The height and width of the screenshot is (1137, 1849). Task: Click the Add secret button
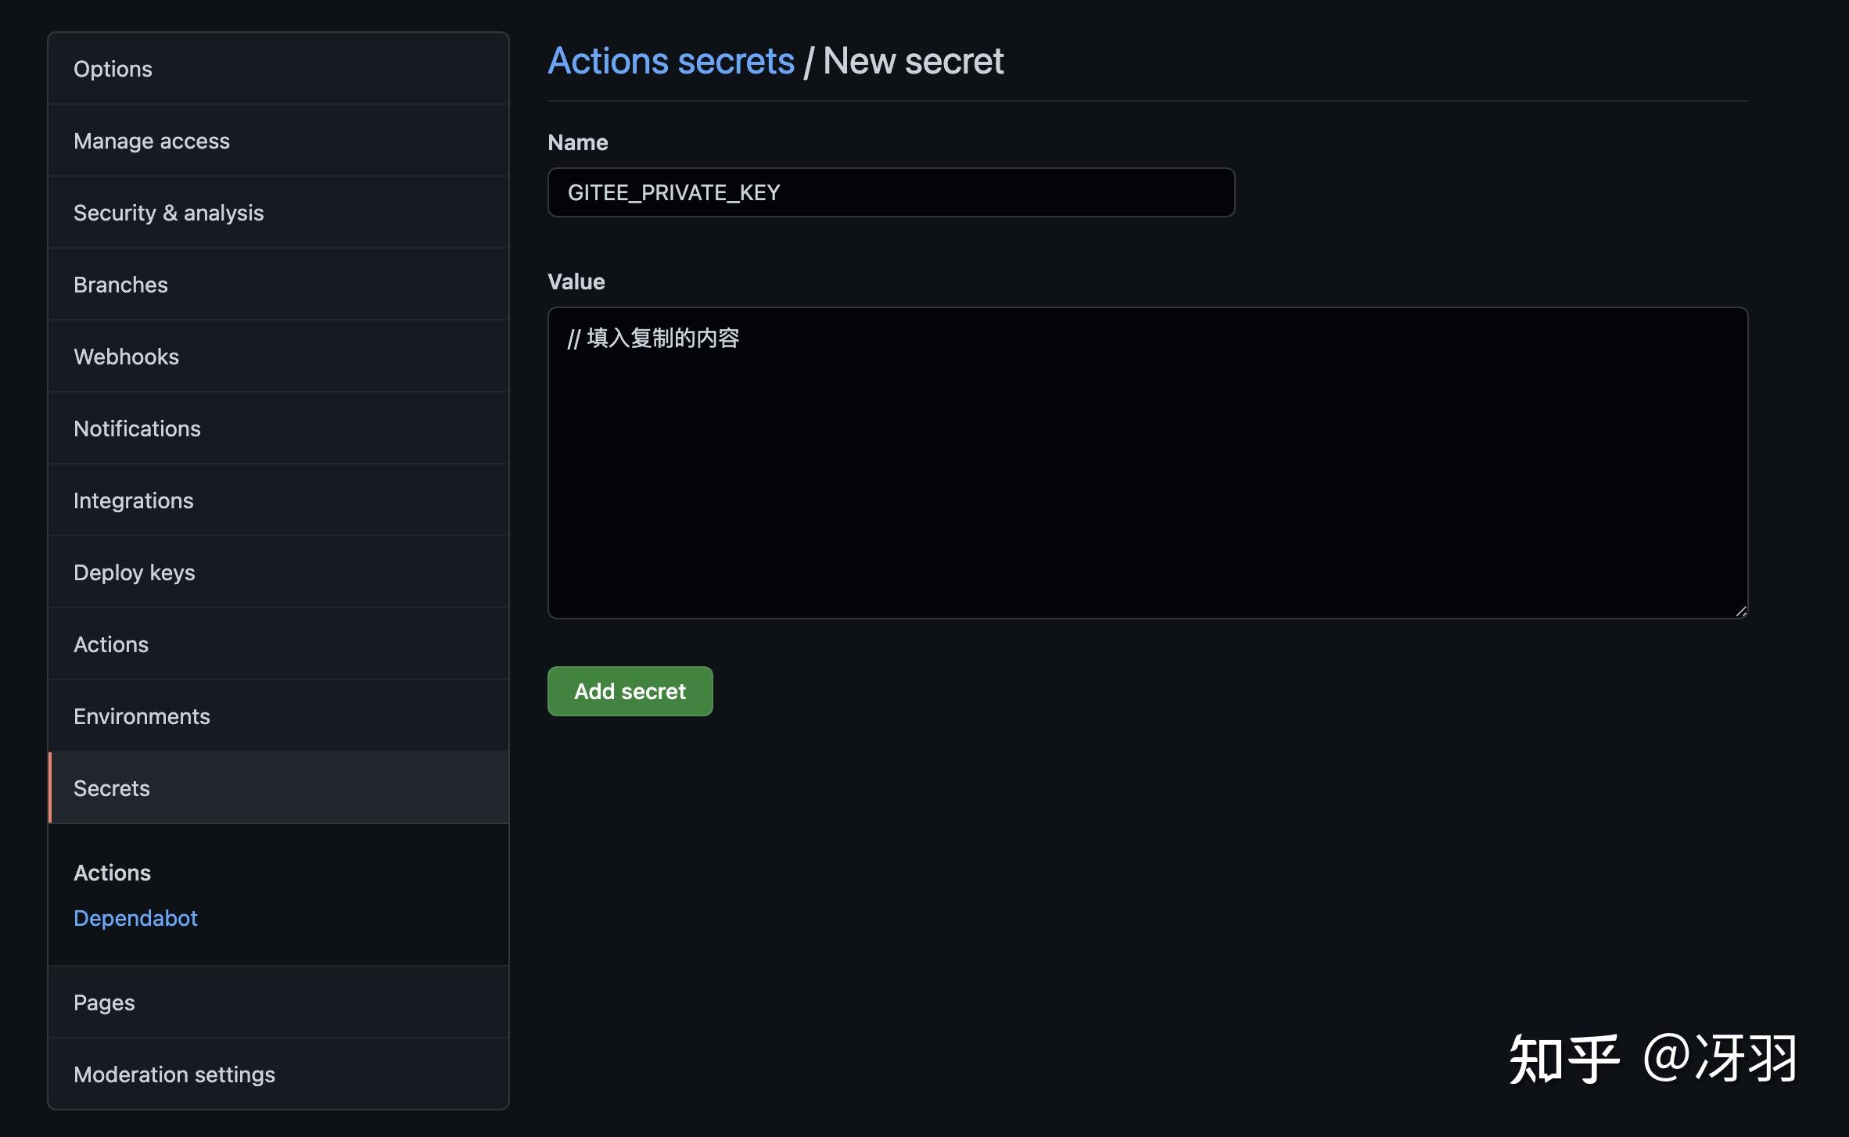click(630, 691)
